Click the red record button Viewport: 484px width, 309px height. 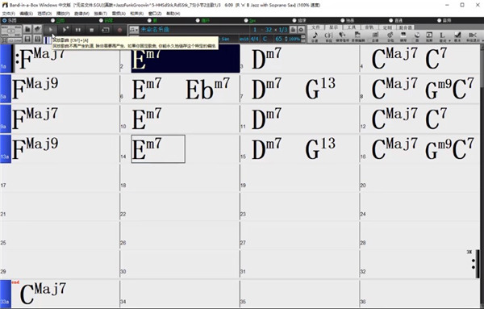pyautogui.click(x=119, y=30)
